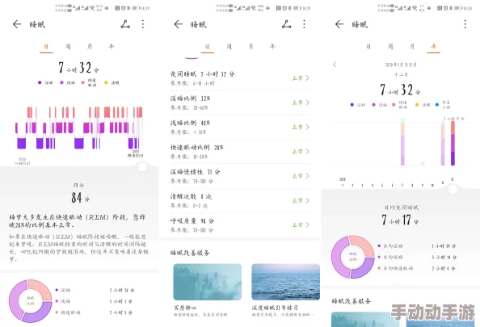This screenshot has height=327, width=480.
Task: Open the share icon on the score 84 sleep screen
Action: pyautogui.click(x=125, y=24)
